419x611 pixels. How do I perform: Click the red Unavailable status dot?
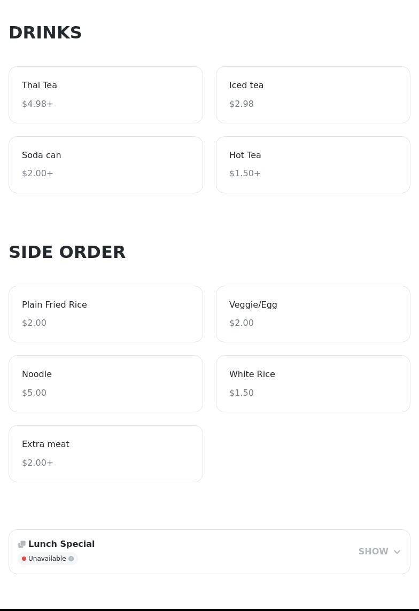click(x=24, y=559)
